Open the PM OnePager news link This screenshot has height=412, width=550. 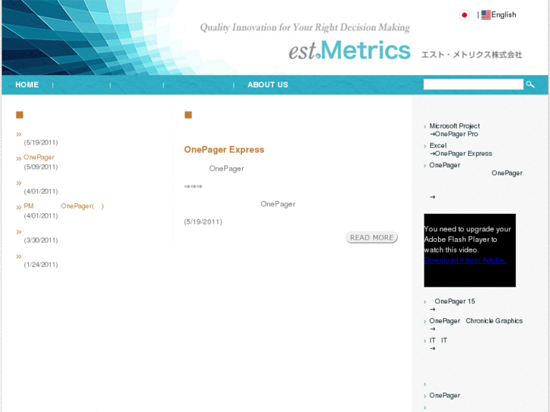[64, 206]
